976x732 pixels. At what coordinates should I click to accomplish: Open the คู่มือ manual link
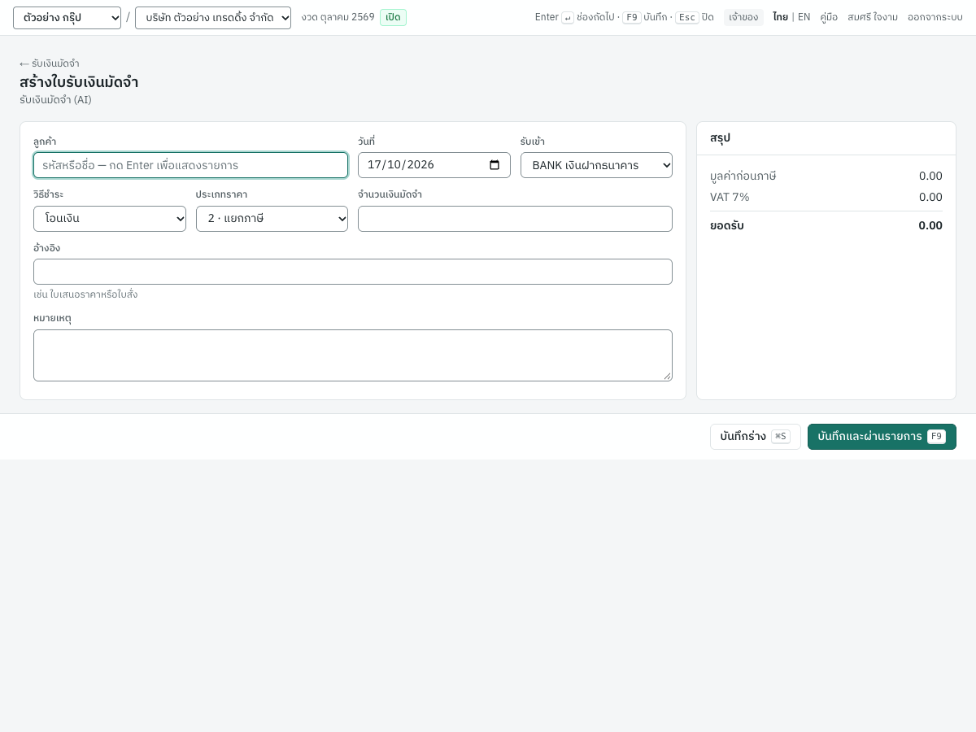(829, 17)
